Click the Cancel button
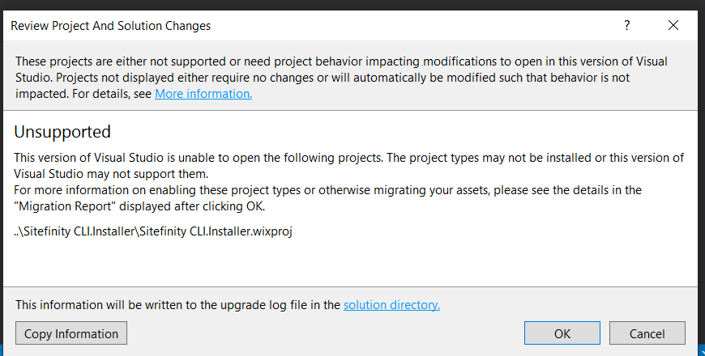This screenshot has width=705, height=356. tap(647, 333)
